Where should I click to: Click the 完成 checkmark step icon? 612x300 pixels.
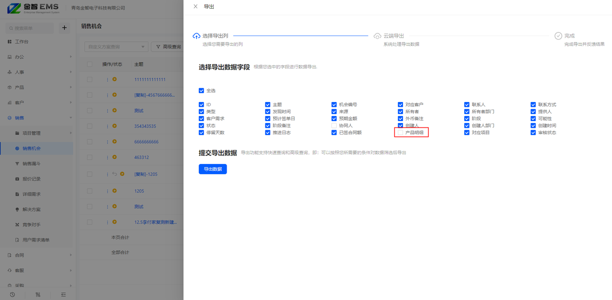558,36
